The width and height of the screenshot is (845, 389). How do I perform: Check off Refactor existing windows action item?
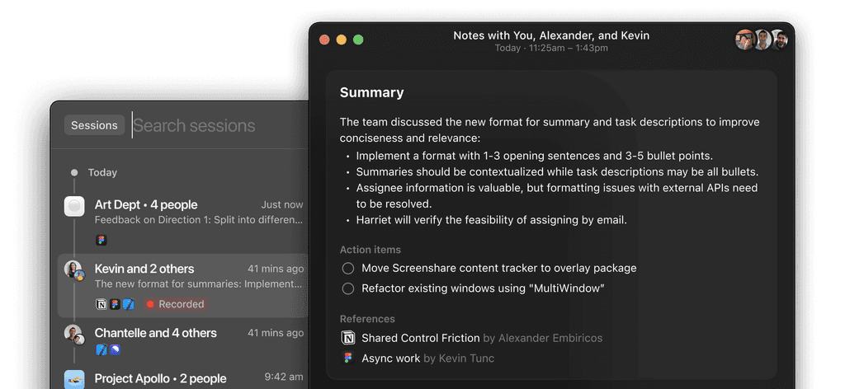coord(348,288)
